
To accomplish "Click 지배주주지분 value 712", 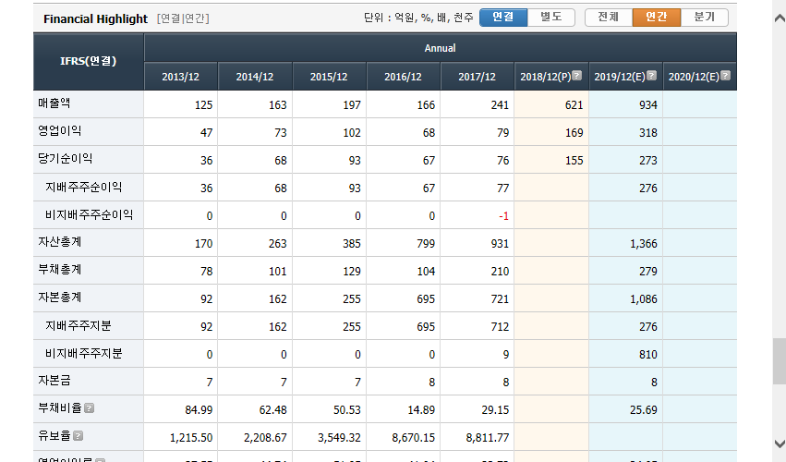I will tap(500, 326).
